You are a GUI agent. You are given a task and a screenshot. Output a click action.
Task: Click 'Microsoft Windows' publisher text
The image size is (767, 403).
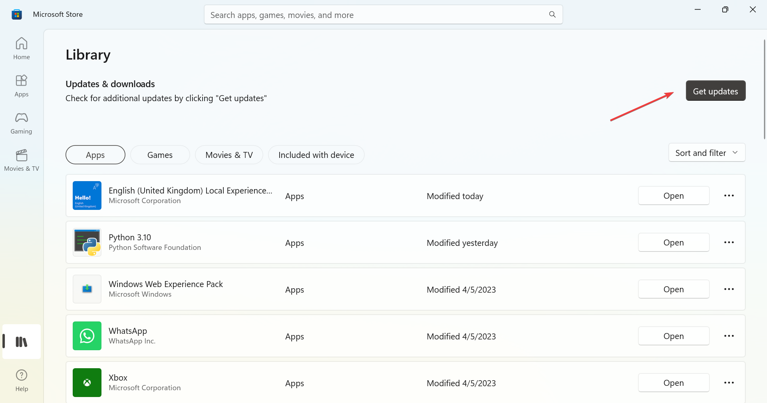pyautogui.click(x=140, y=294)
